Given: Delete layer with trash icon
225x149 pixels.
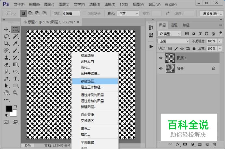Looking at the screenshot, I should point(214,144).
